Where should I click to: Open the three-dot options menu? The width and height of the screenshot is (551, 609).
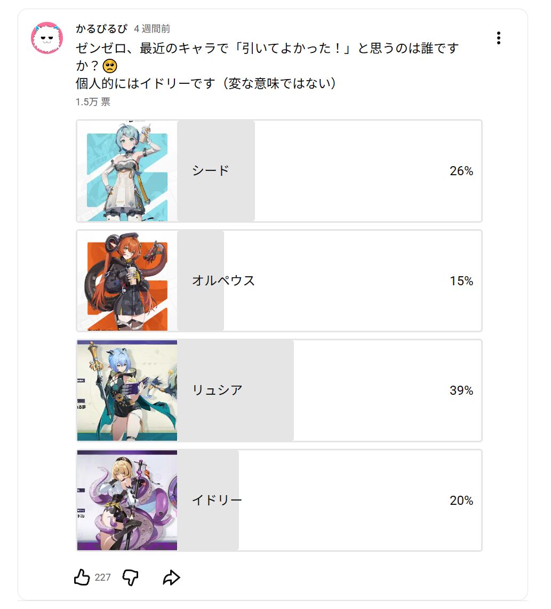(499, 37)
